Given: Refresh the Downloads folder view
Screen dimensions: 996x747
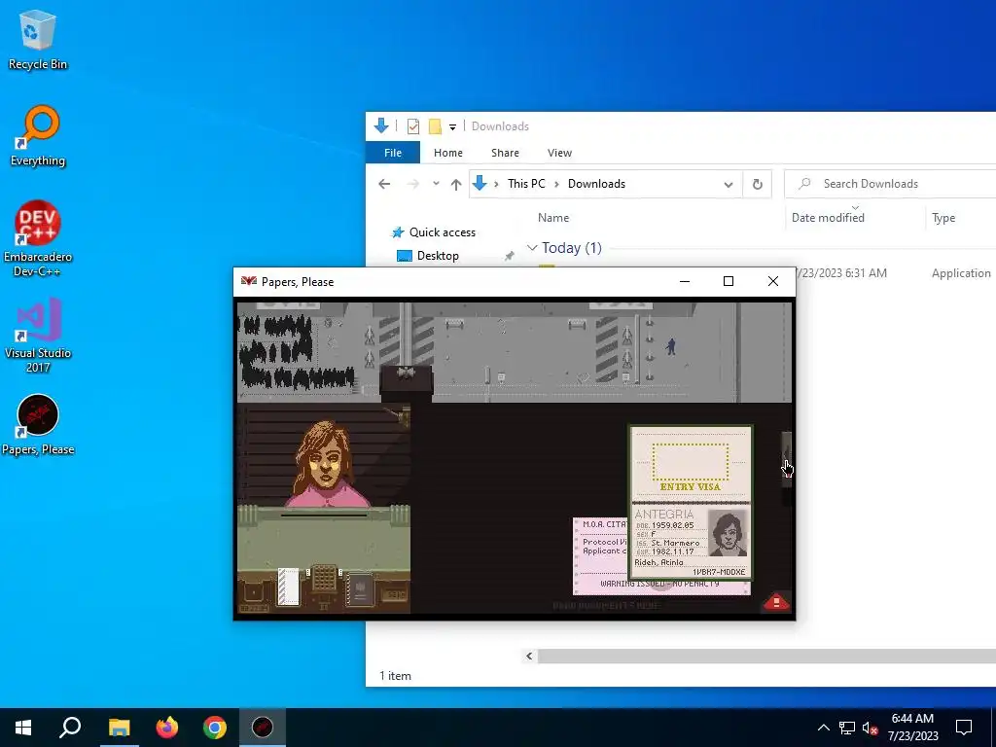Looking at the screenshot, I should 757,184.
